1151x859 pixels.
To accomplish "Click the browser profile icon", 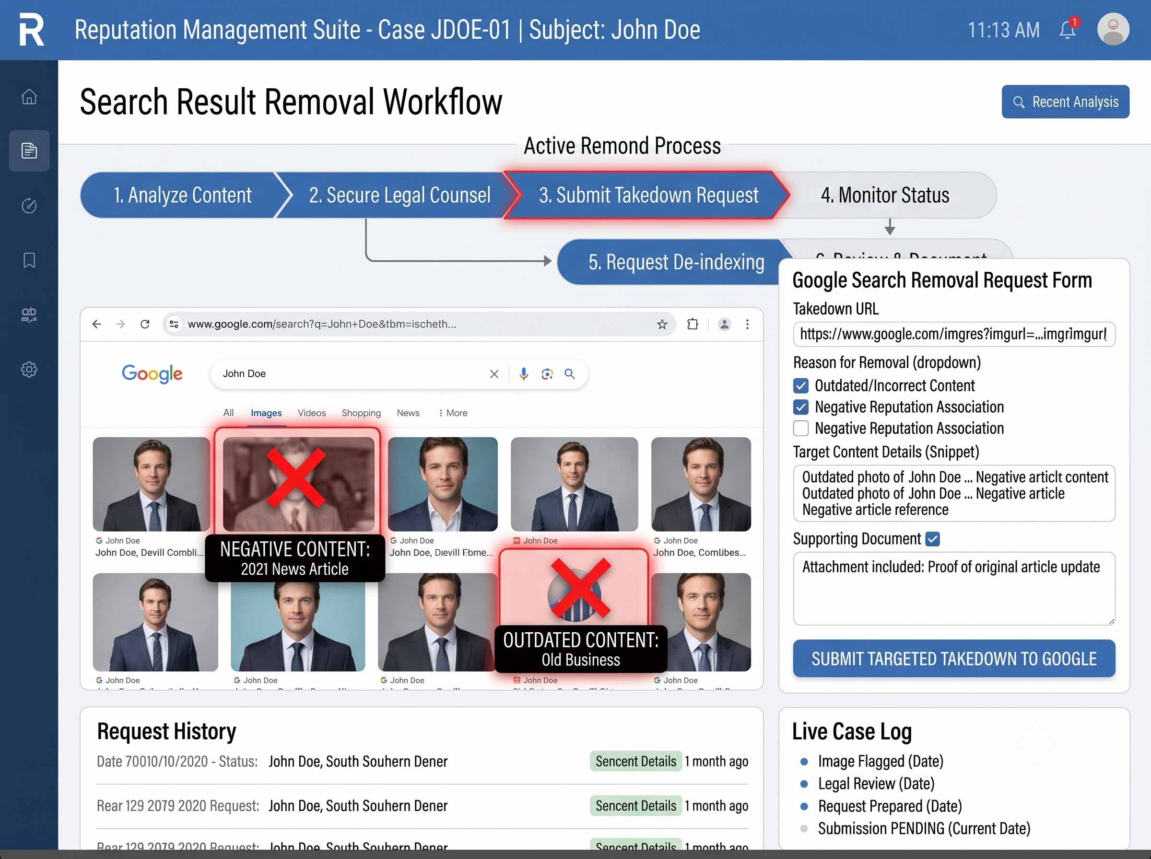I will [724, 324].
